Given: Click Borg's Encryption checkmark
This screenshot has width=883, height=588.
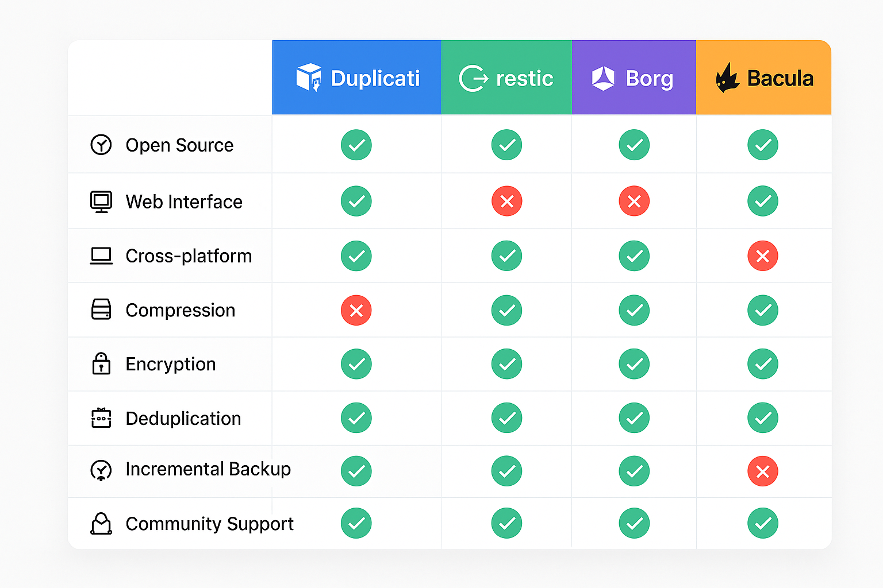Looking at the screenshot, I should click(x=634, y=364).
